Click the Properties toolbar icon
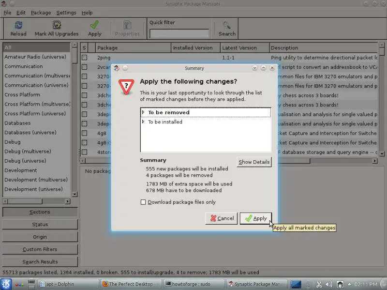This screenshot has width=387, height=290. pos(127,25)
